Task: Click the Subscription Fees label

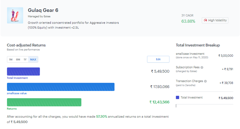Action: coord(188,67)
